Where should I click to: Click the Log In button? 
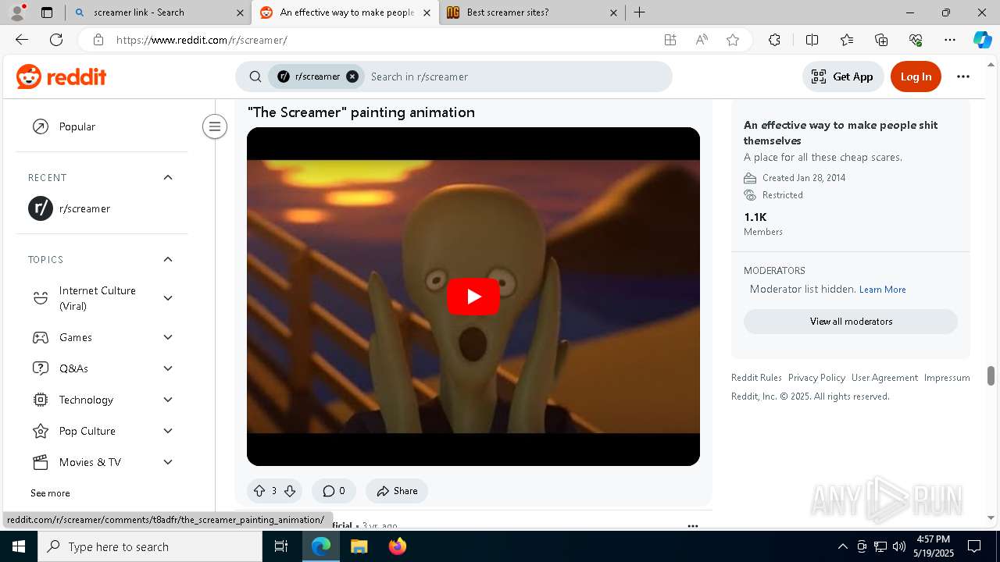(916, 76)
